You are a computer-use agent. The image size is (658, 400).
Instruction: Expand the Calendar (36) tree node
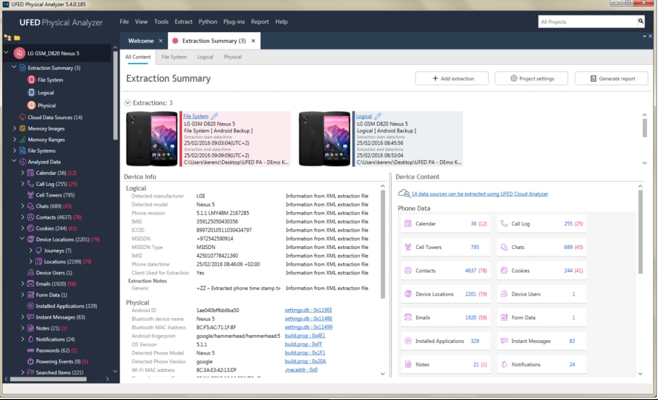[23, 173]
